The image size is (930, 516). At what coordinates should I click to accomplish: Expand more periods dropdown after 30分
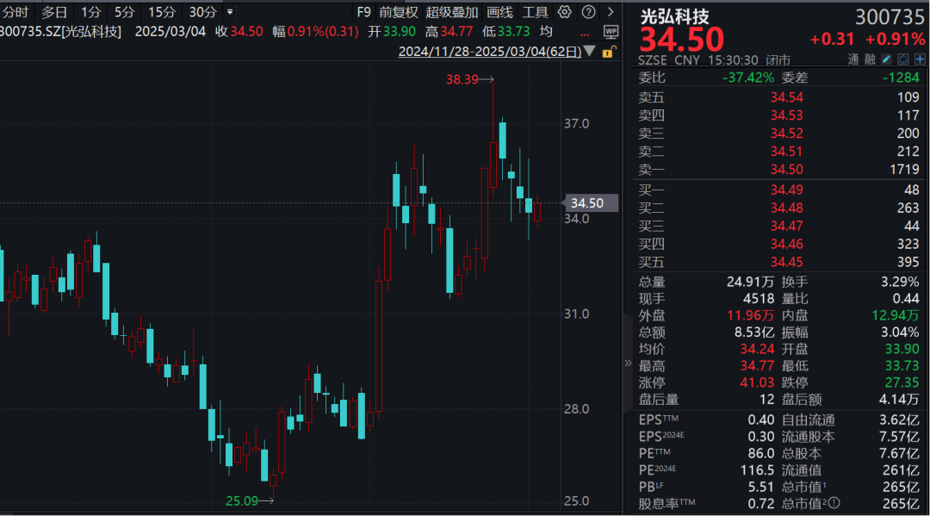pos(229,12)
